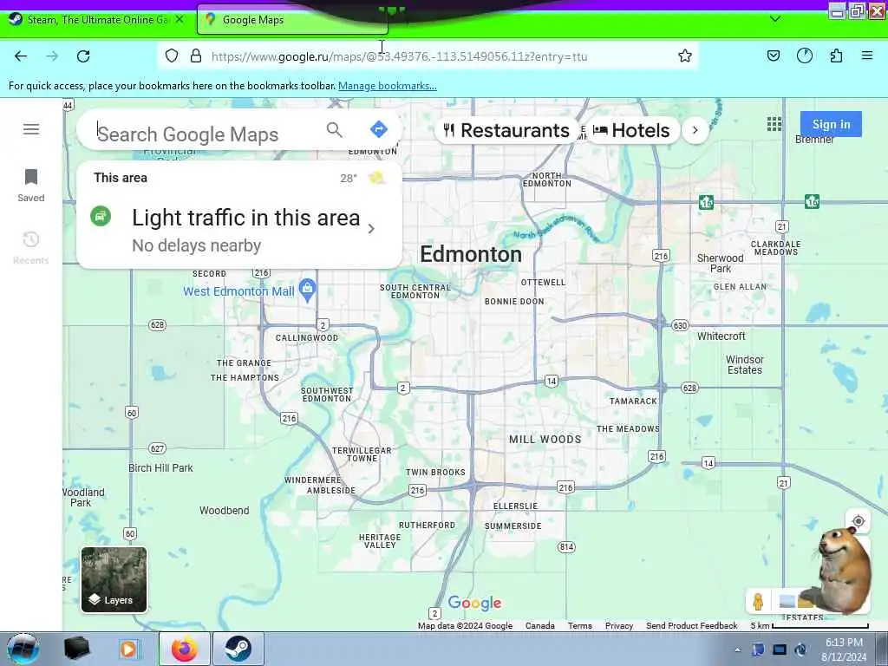The height and width of the screenshot is (666, 888).
Task: Open the Saved places panel
Action: tap(31, 186)
